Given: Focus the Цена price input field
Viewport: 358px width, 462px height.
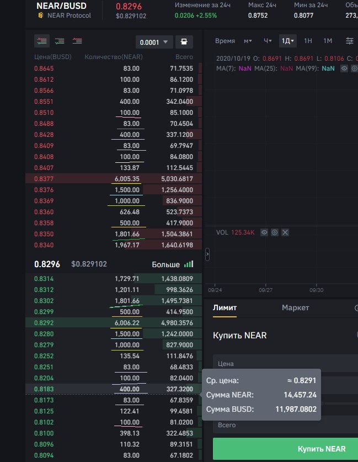Looking at the screenshot, I should click(285, 363).
